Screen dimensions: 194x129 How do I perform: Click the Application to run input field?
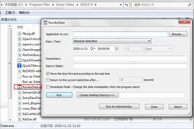pyautogui.click(x=120, y=34)
